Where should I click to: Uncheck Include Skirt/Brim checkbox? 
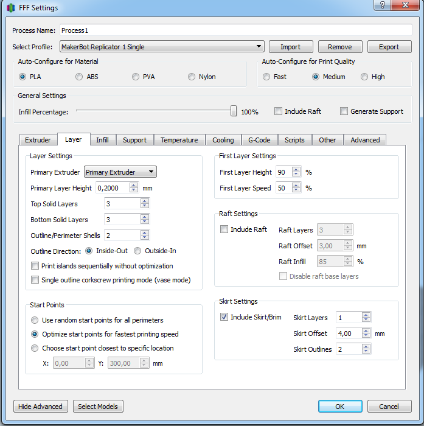click(224, 317)
